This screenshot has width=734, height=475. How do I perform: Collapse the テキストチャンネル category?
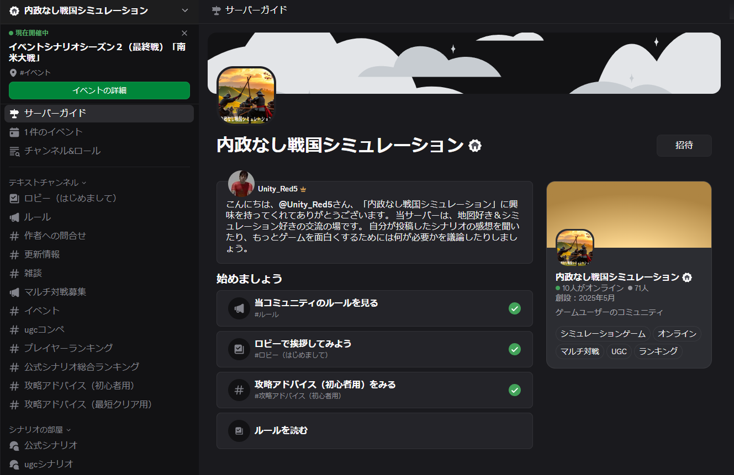pos(47,182)
